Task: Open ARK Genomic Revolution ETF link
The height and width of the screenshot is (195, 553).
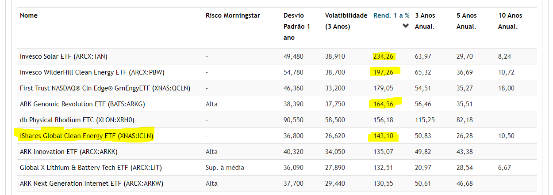Action: click(x=82, y=104)
